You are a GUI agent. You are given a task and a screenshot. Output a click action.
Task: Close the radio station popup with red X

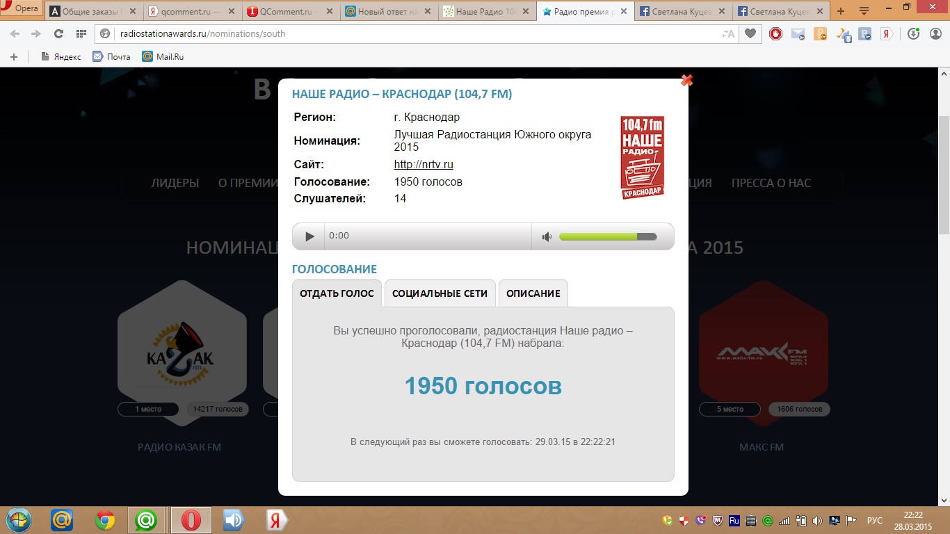click(686, 80)
